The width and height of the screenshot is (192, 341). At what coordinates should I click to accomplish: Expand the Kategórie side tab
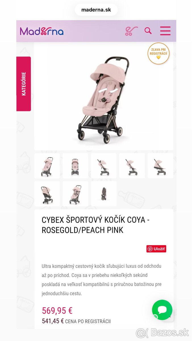[x=24, y=84]
